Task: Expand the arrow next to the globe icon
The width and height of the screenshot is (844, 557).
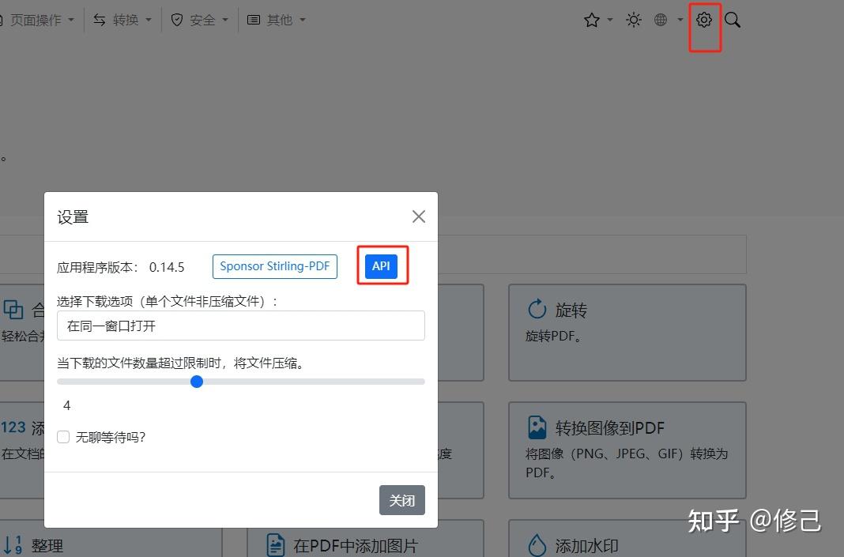Action: click(x=680, y=20)
